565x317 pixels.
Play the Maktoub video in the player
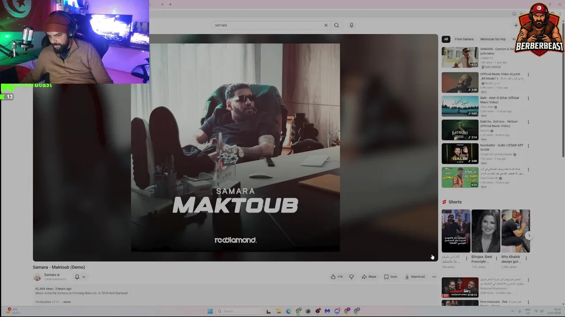click(x=235, y=147)
